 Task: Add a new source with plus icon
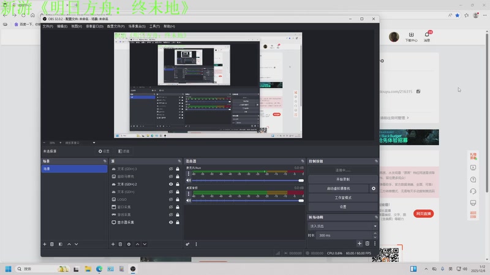click(113, 244)
